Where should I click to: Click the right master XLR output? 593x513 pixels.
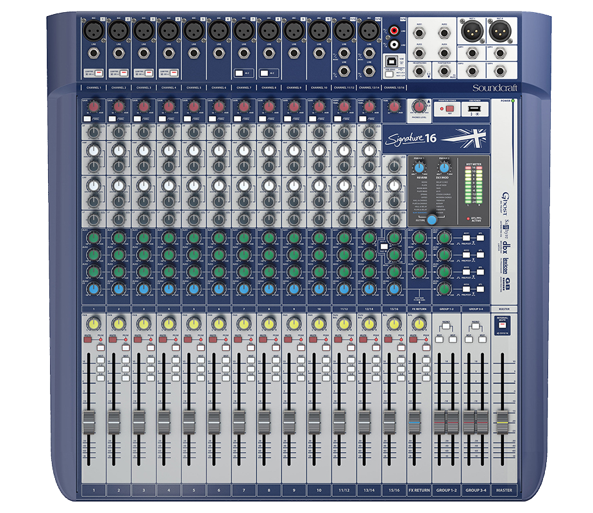coord(499,31)
